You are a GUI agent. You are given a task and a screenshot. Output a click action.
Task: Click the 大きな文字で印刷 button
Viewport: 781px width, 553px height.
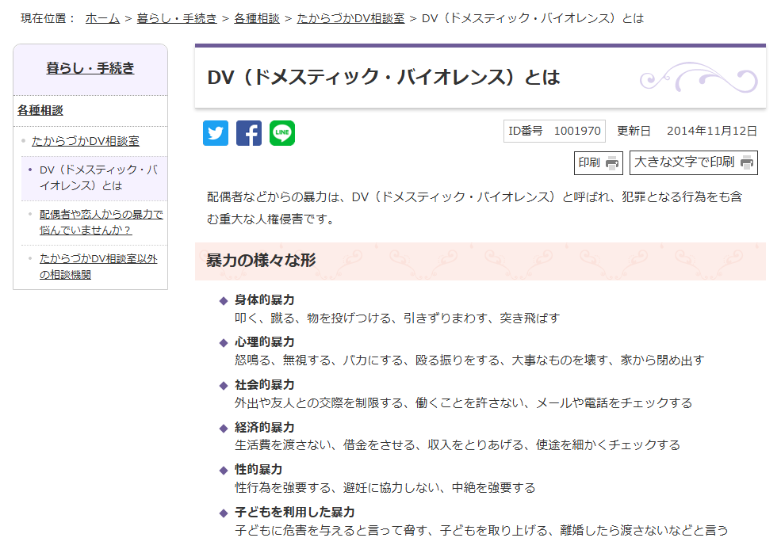693,162
